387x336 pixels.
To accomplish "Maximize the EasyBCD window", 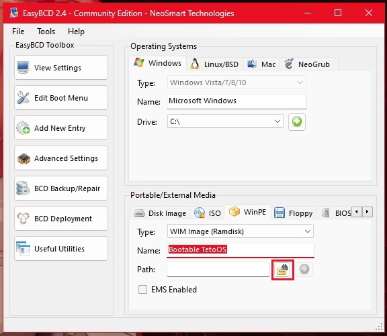I will [338, 13].
